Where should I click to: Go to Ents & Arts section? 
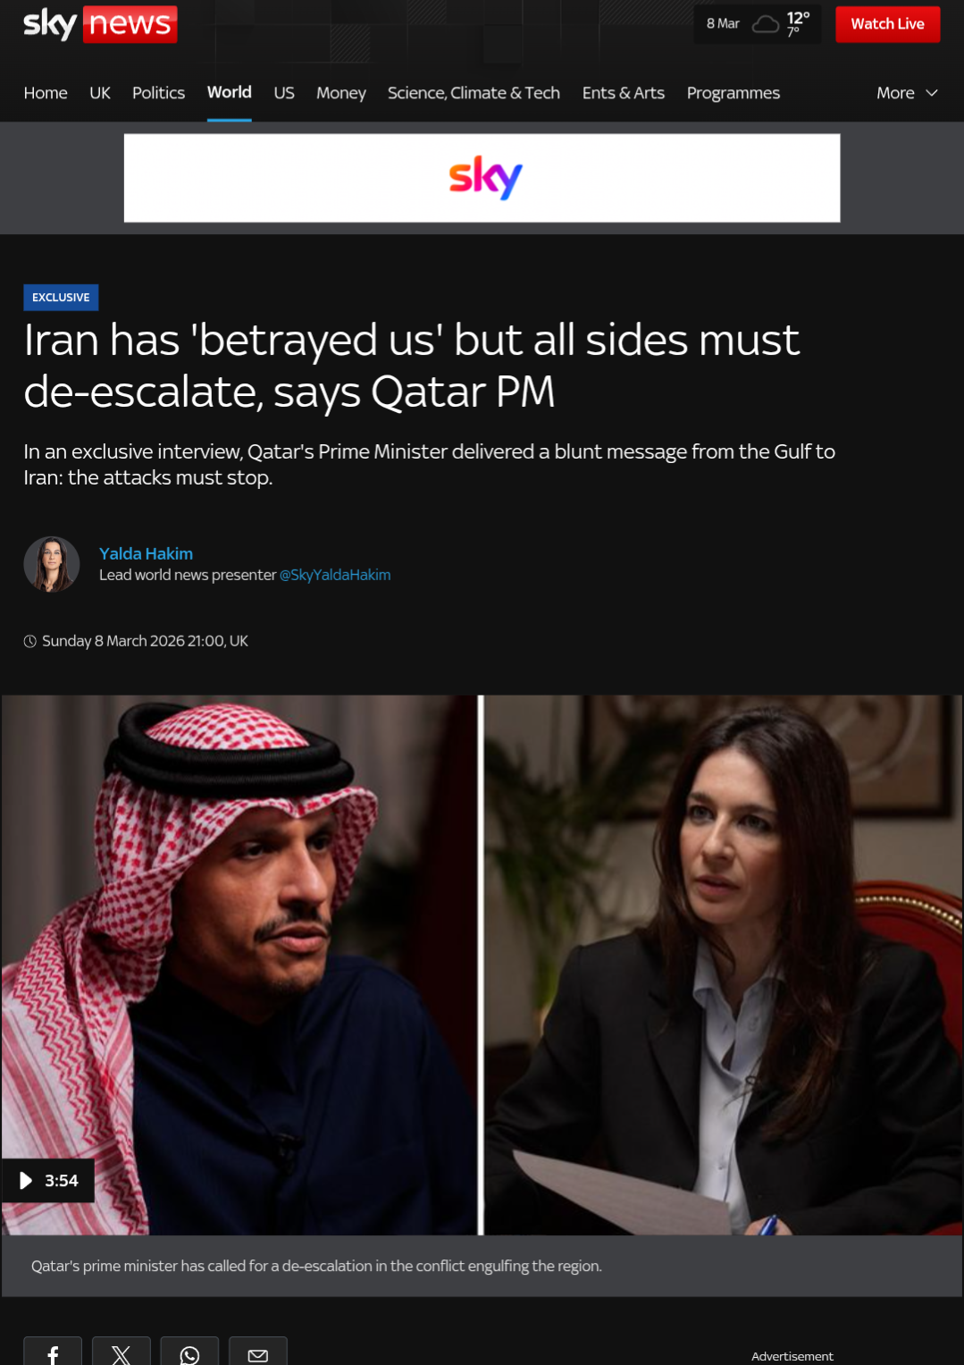(x=624, y=93)
